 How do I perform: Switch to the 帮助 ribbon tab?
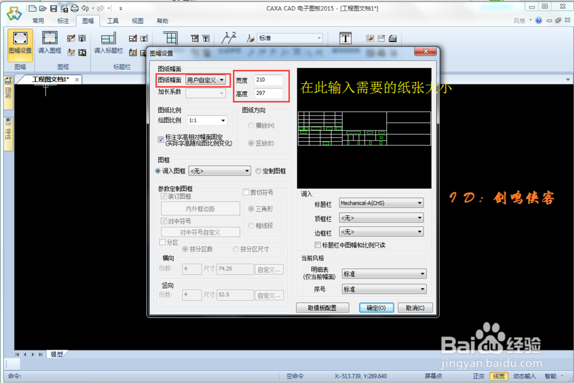coord(162,21)
